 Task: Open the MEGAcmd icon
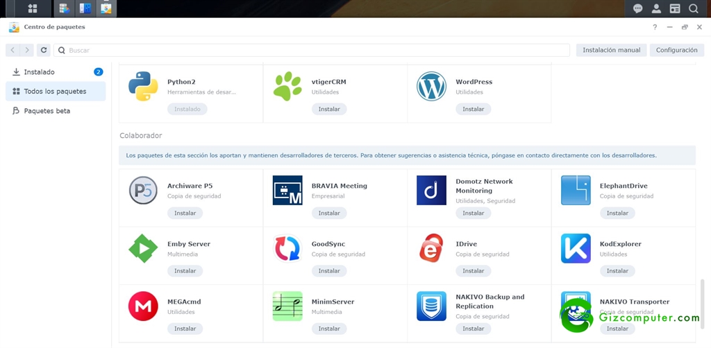143,306
